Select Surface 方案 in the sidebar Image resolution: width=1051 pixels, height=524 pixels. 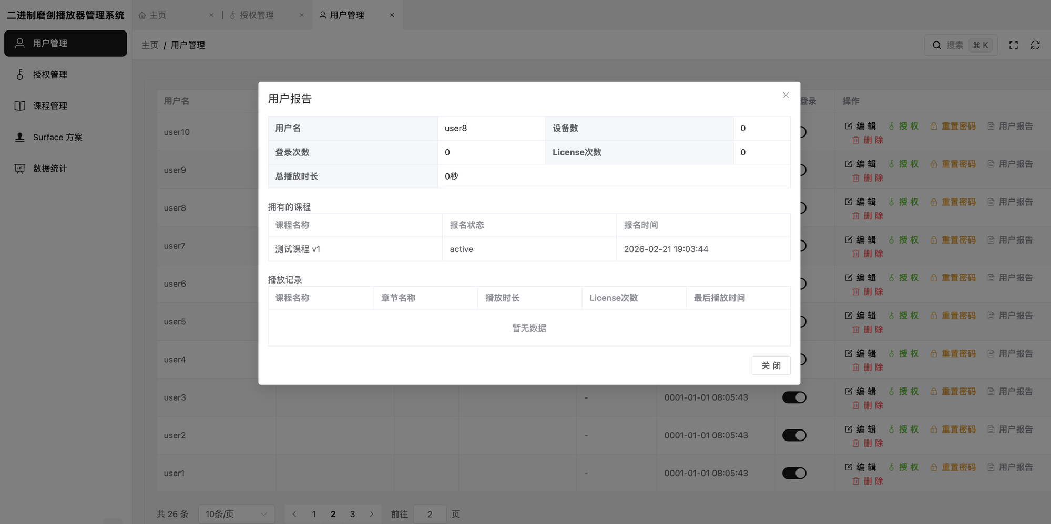click(57, 137)
